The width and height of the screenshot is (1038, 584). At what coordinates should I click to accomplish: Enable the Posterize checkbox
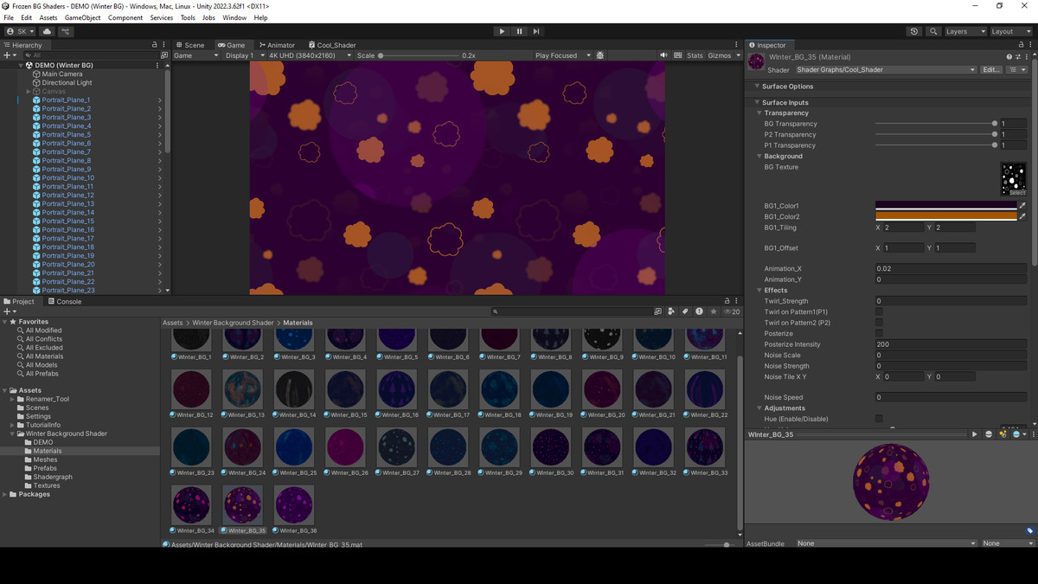pyautogui.click(x=879, y=333)
